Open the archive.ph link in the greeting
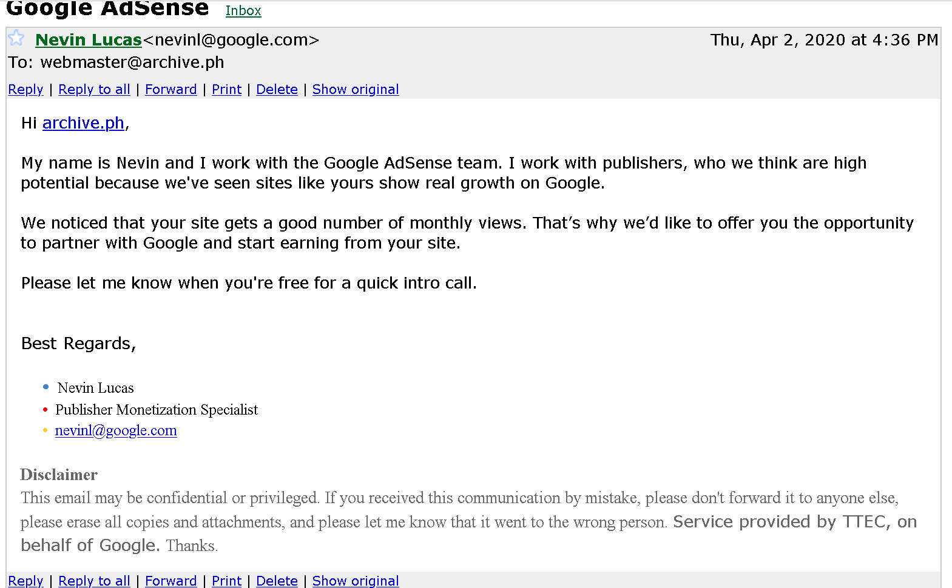Image resolution: width=952 pixels, height=588 pixels. (x=83, y=123)
